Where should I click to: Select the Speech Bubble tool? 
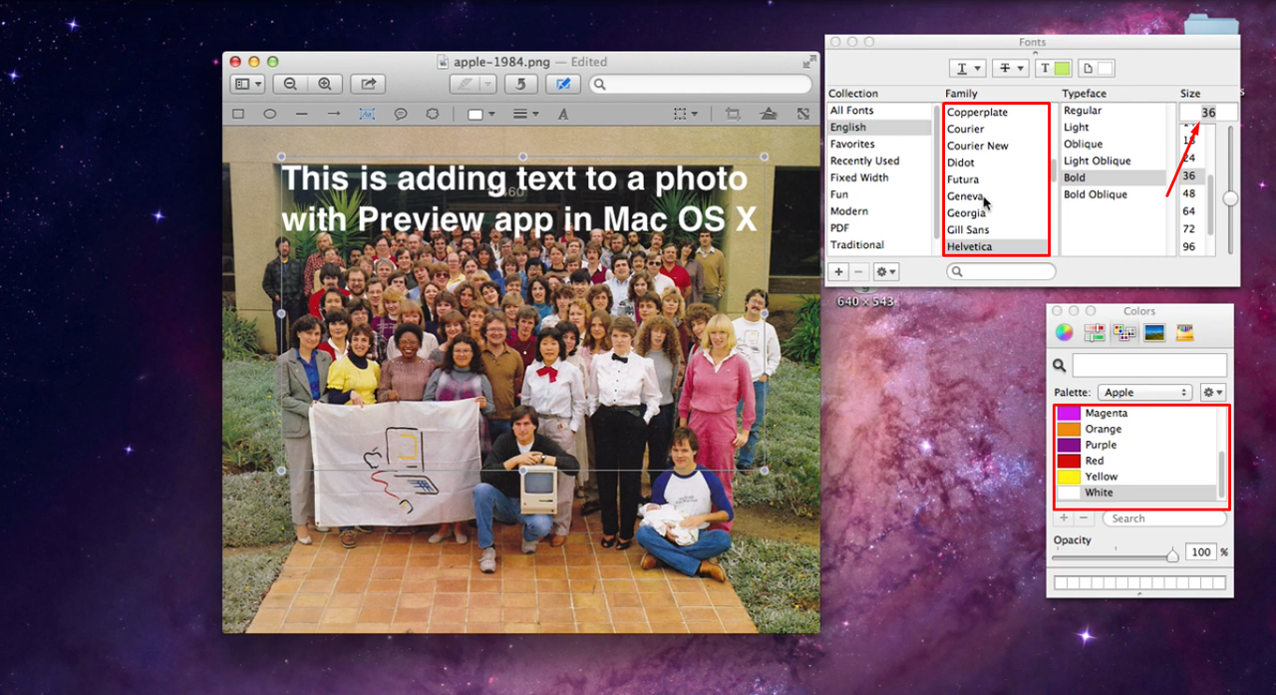(400, 115)
